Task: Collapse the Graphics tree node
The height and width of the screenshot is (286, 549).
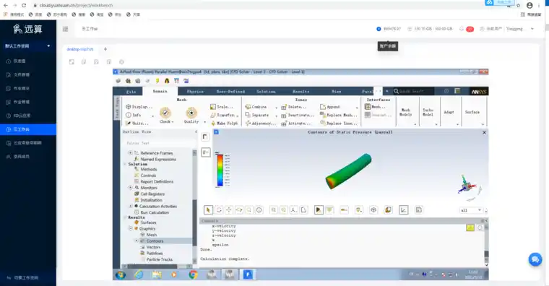Action: 130,229
